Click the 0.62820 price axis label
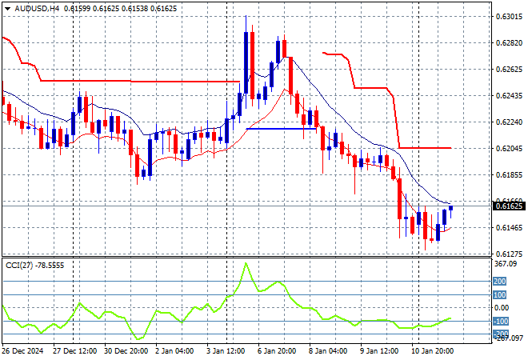Viewport: 528px width, 360px height. tap(509, 42)
